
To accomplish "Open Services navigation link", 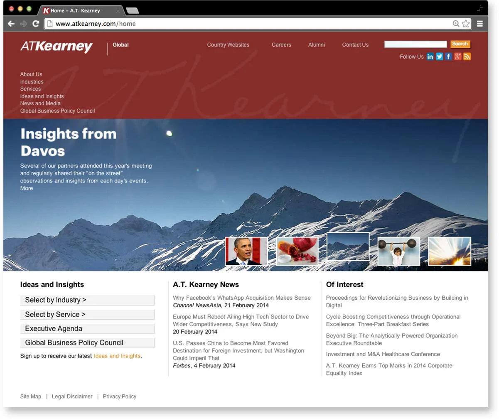I will tap(30, 89).
